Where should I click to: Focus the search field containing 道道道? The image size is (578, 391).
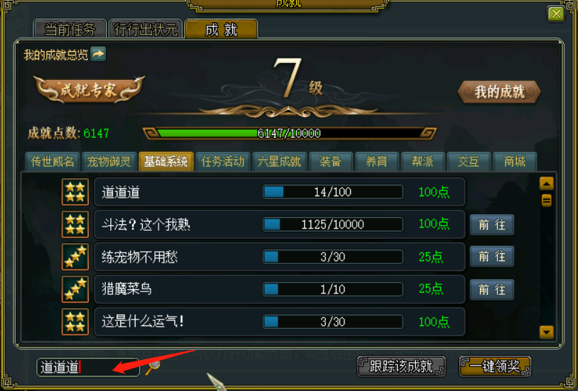(88, 367)
